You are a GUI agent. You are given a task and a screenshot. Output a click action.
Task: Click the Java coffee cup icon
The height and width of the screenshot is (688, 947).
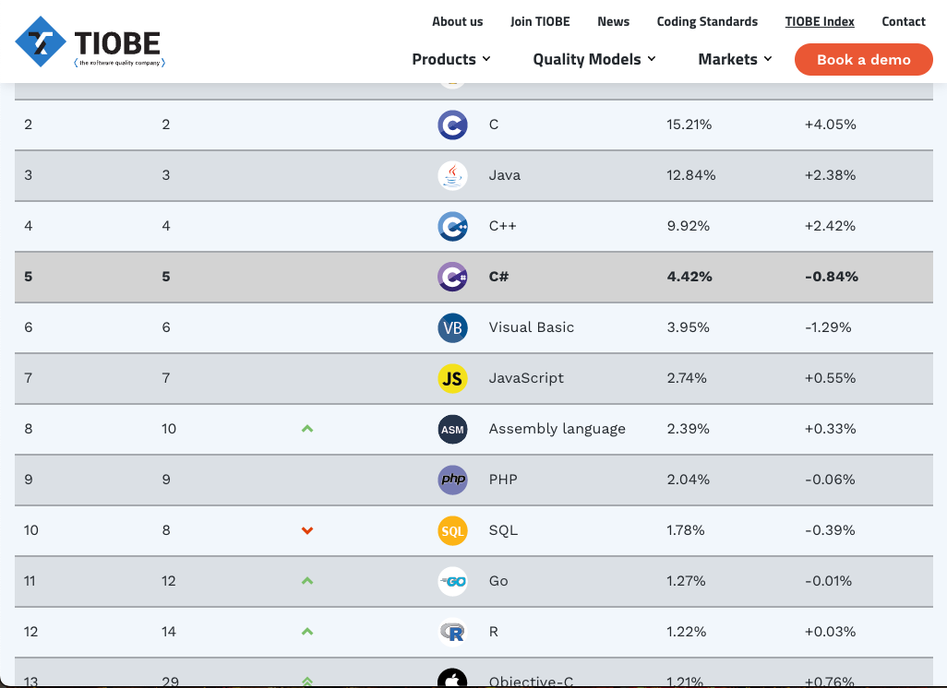(x=452, y=175)
